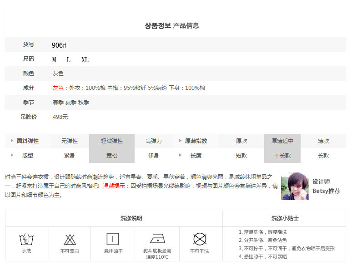The height and width of the screenshot is (275, 352).
Task: Click washing tip 3 about 不可拧干
Action: [287, 249]
